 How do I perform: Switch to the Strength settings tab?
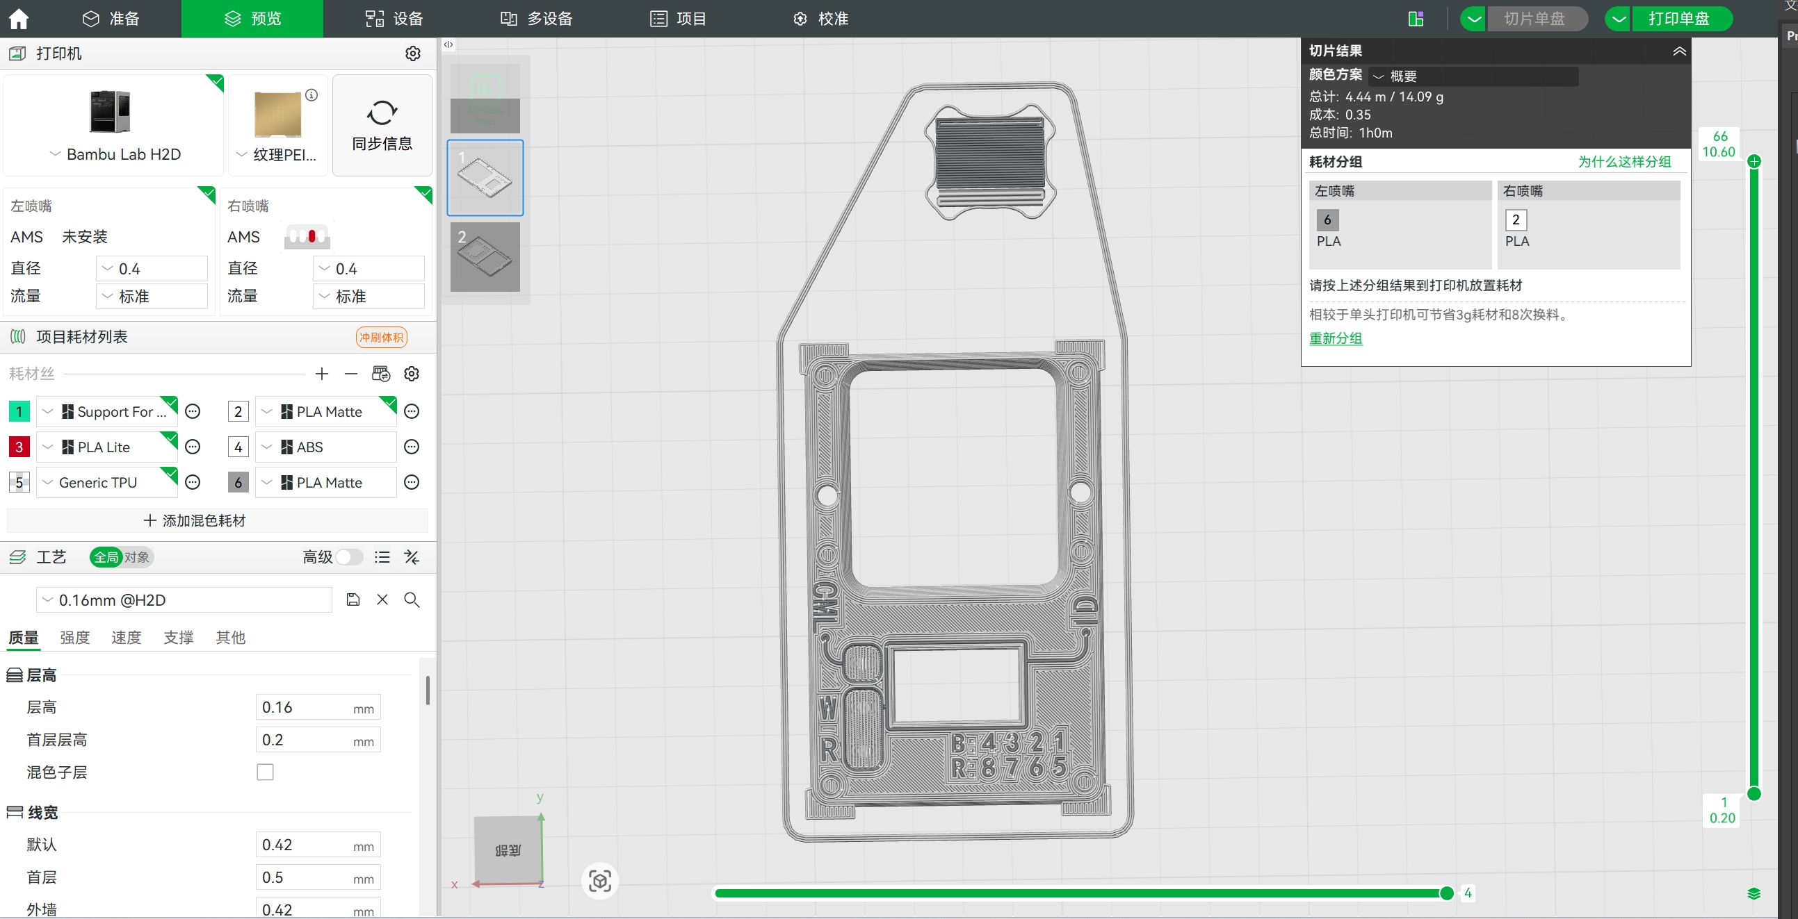[74, 638]
